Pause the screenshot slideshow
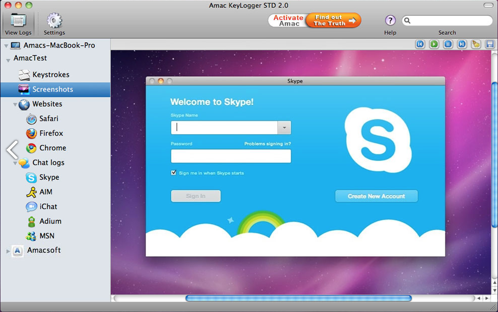This screenshot has width=498, height=312. 448,44
